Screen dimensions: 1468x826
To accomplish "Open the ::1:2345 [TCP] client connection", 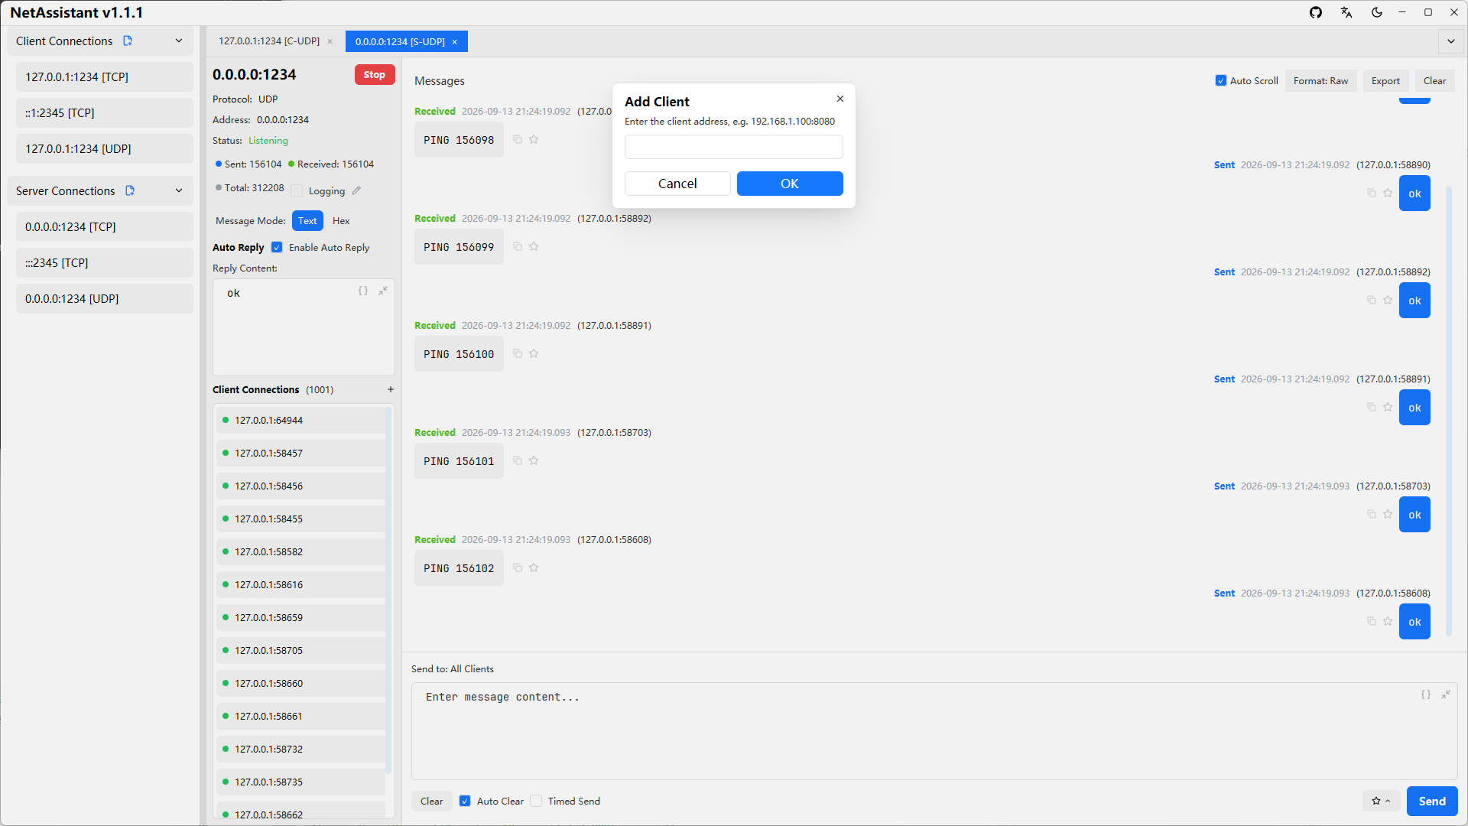I will 105,112.
